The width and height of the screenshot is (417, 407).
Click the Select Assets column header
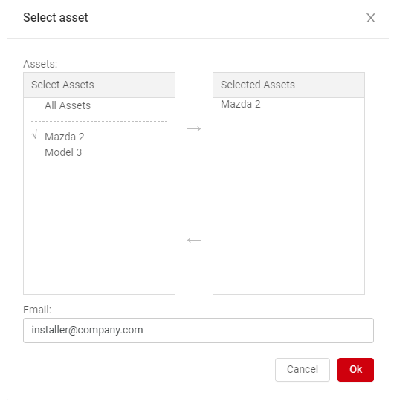(x=99, y=85)
